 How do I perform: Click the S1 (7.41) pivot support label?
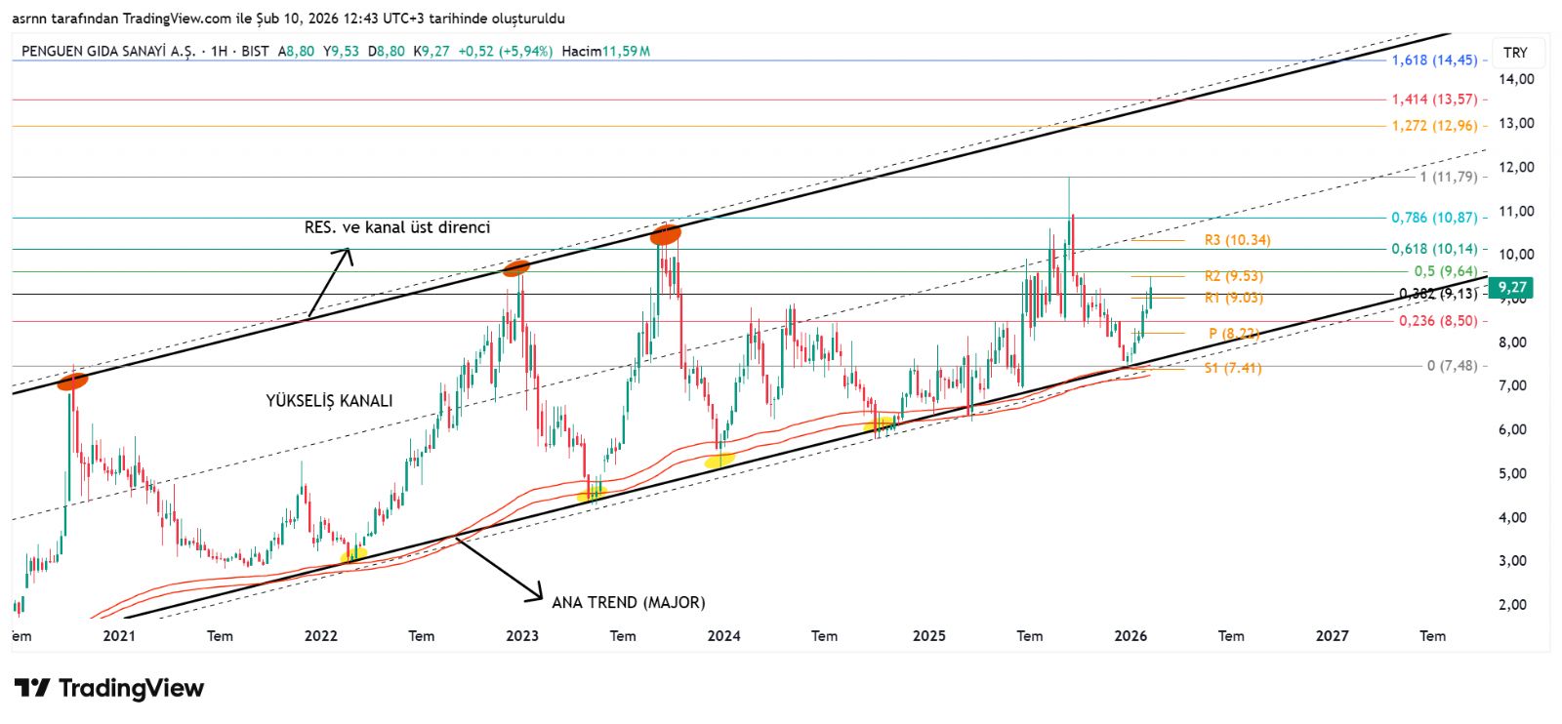(1232, 368)
